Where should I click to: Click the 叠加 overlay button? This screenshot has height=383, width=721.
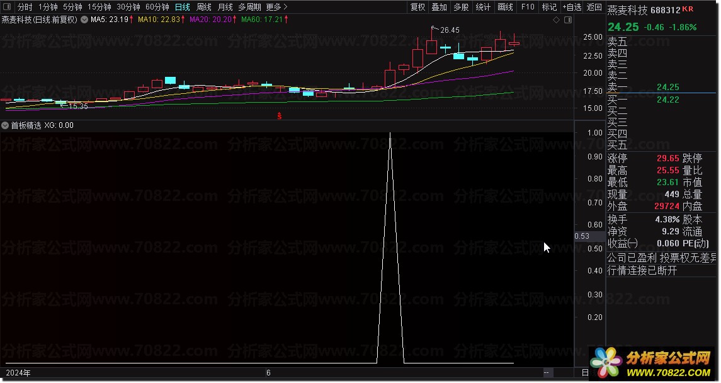coord(439,7)
